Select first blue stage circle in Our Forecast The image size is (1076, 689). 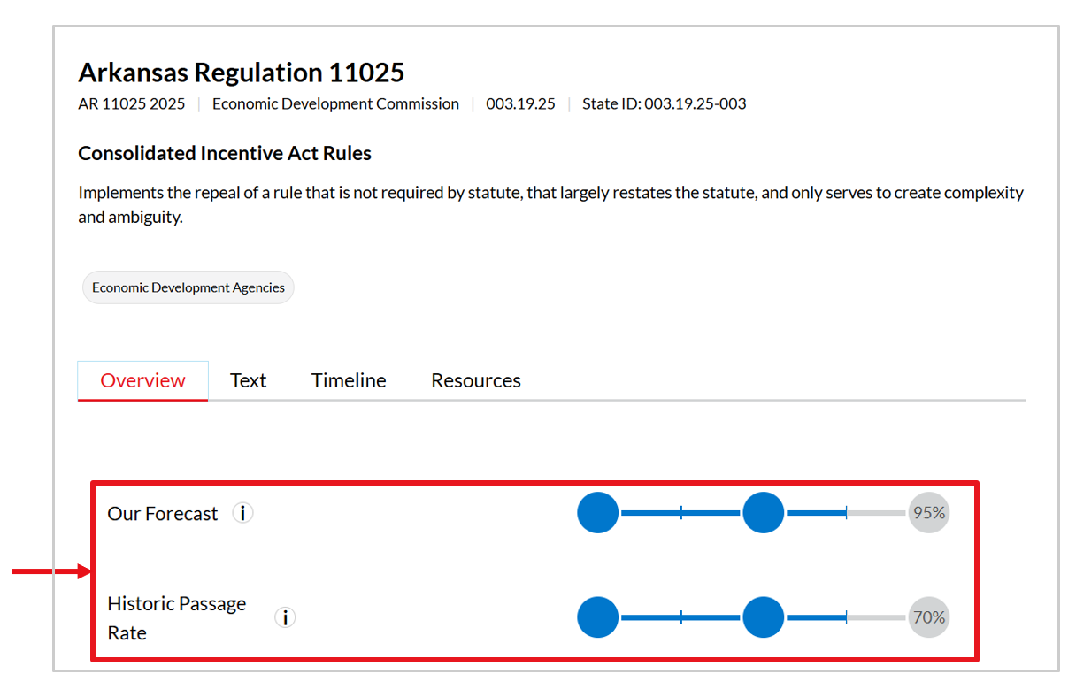coord(598,513)
